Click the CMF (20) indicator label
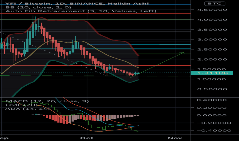This screenshot has height=141, width=239. coord(21,105)
